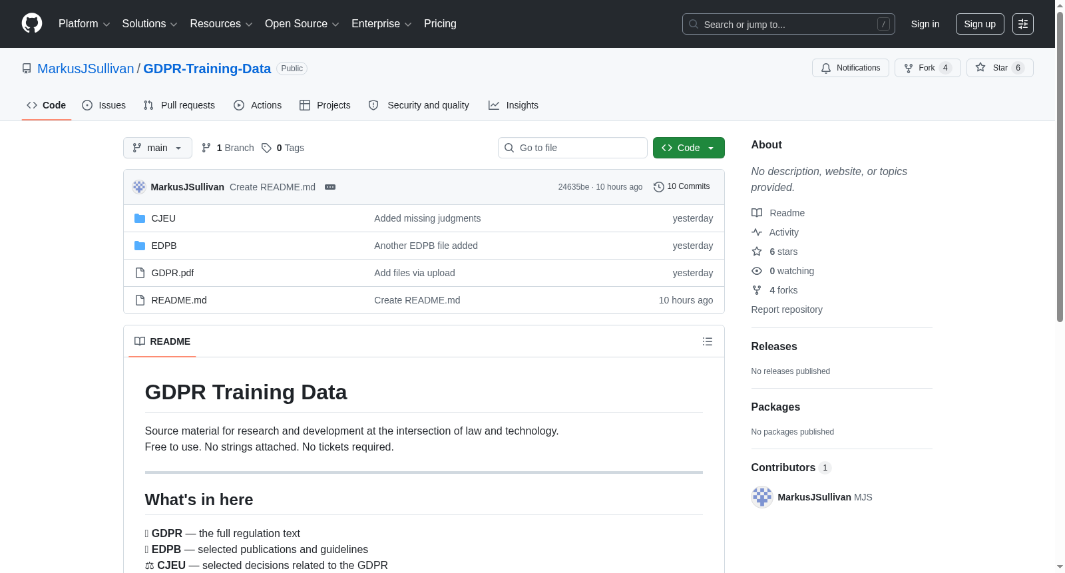
Task: Open the Projects tab
Action: click(x=325, y=105)
